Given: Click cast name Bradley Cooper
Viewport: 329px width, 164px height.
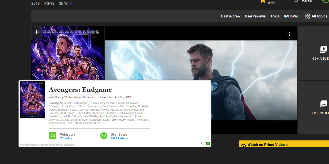Looking at the screenshot, I should pos(99,103).
